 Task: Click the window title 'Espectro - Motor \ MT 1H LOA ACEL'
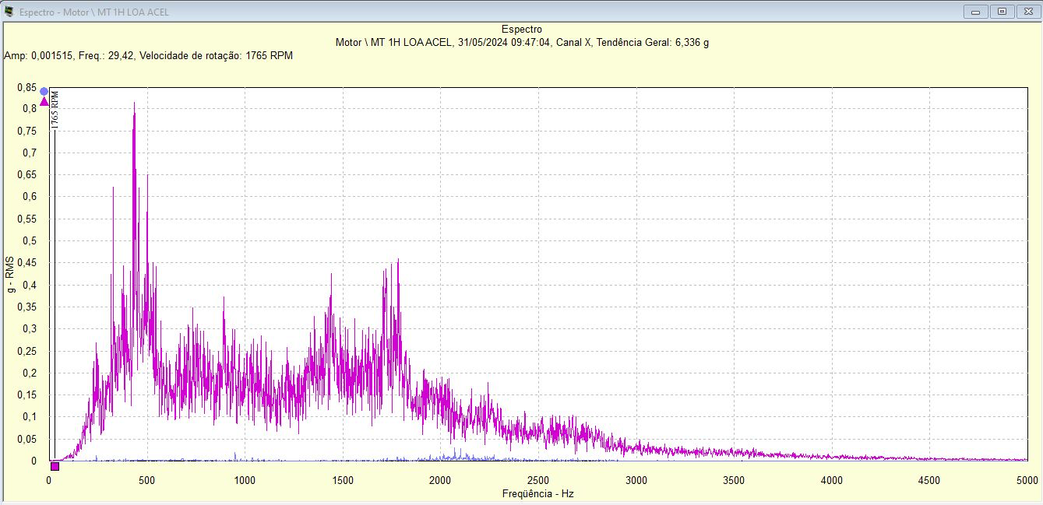(94, 12)
